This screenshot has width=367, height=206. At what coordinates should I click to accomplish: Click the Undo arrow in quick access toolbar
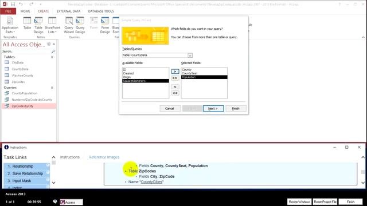click(21, 4)
